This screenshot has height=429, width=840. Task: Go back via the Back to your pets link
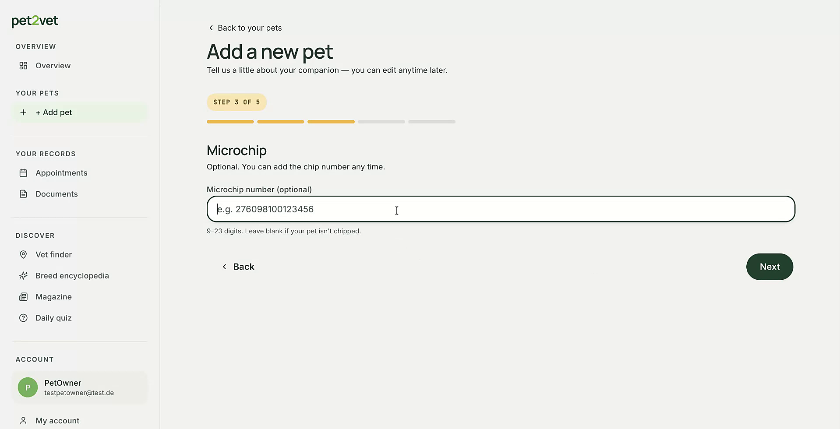click(245, 28)
